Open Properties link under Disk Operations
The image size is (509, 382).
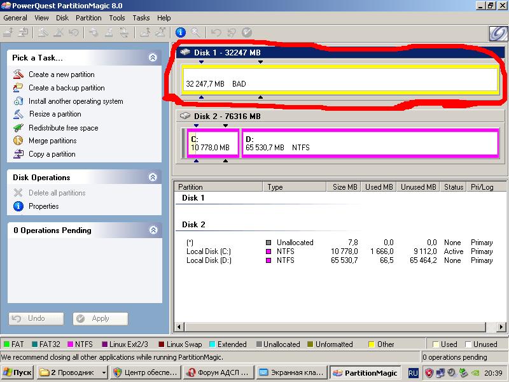[43, 206]
